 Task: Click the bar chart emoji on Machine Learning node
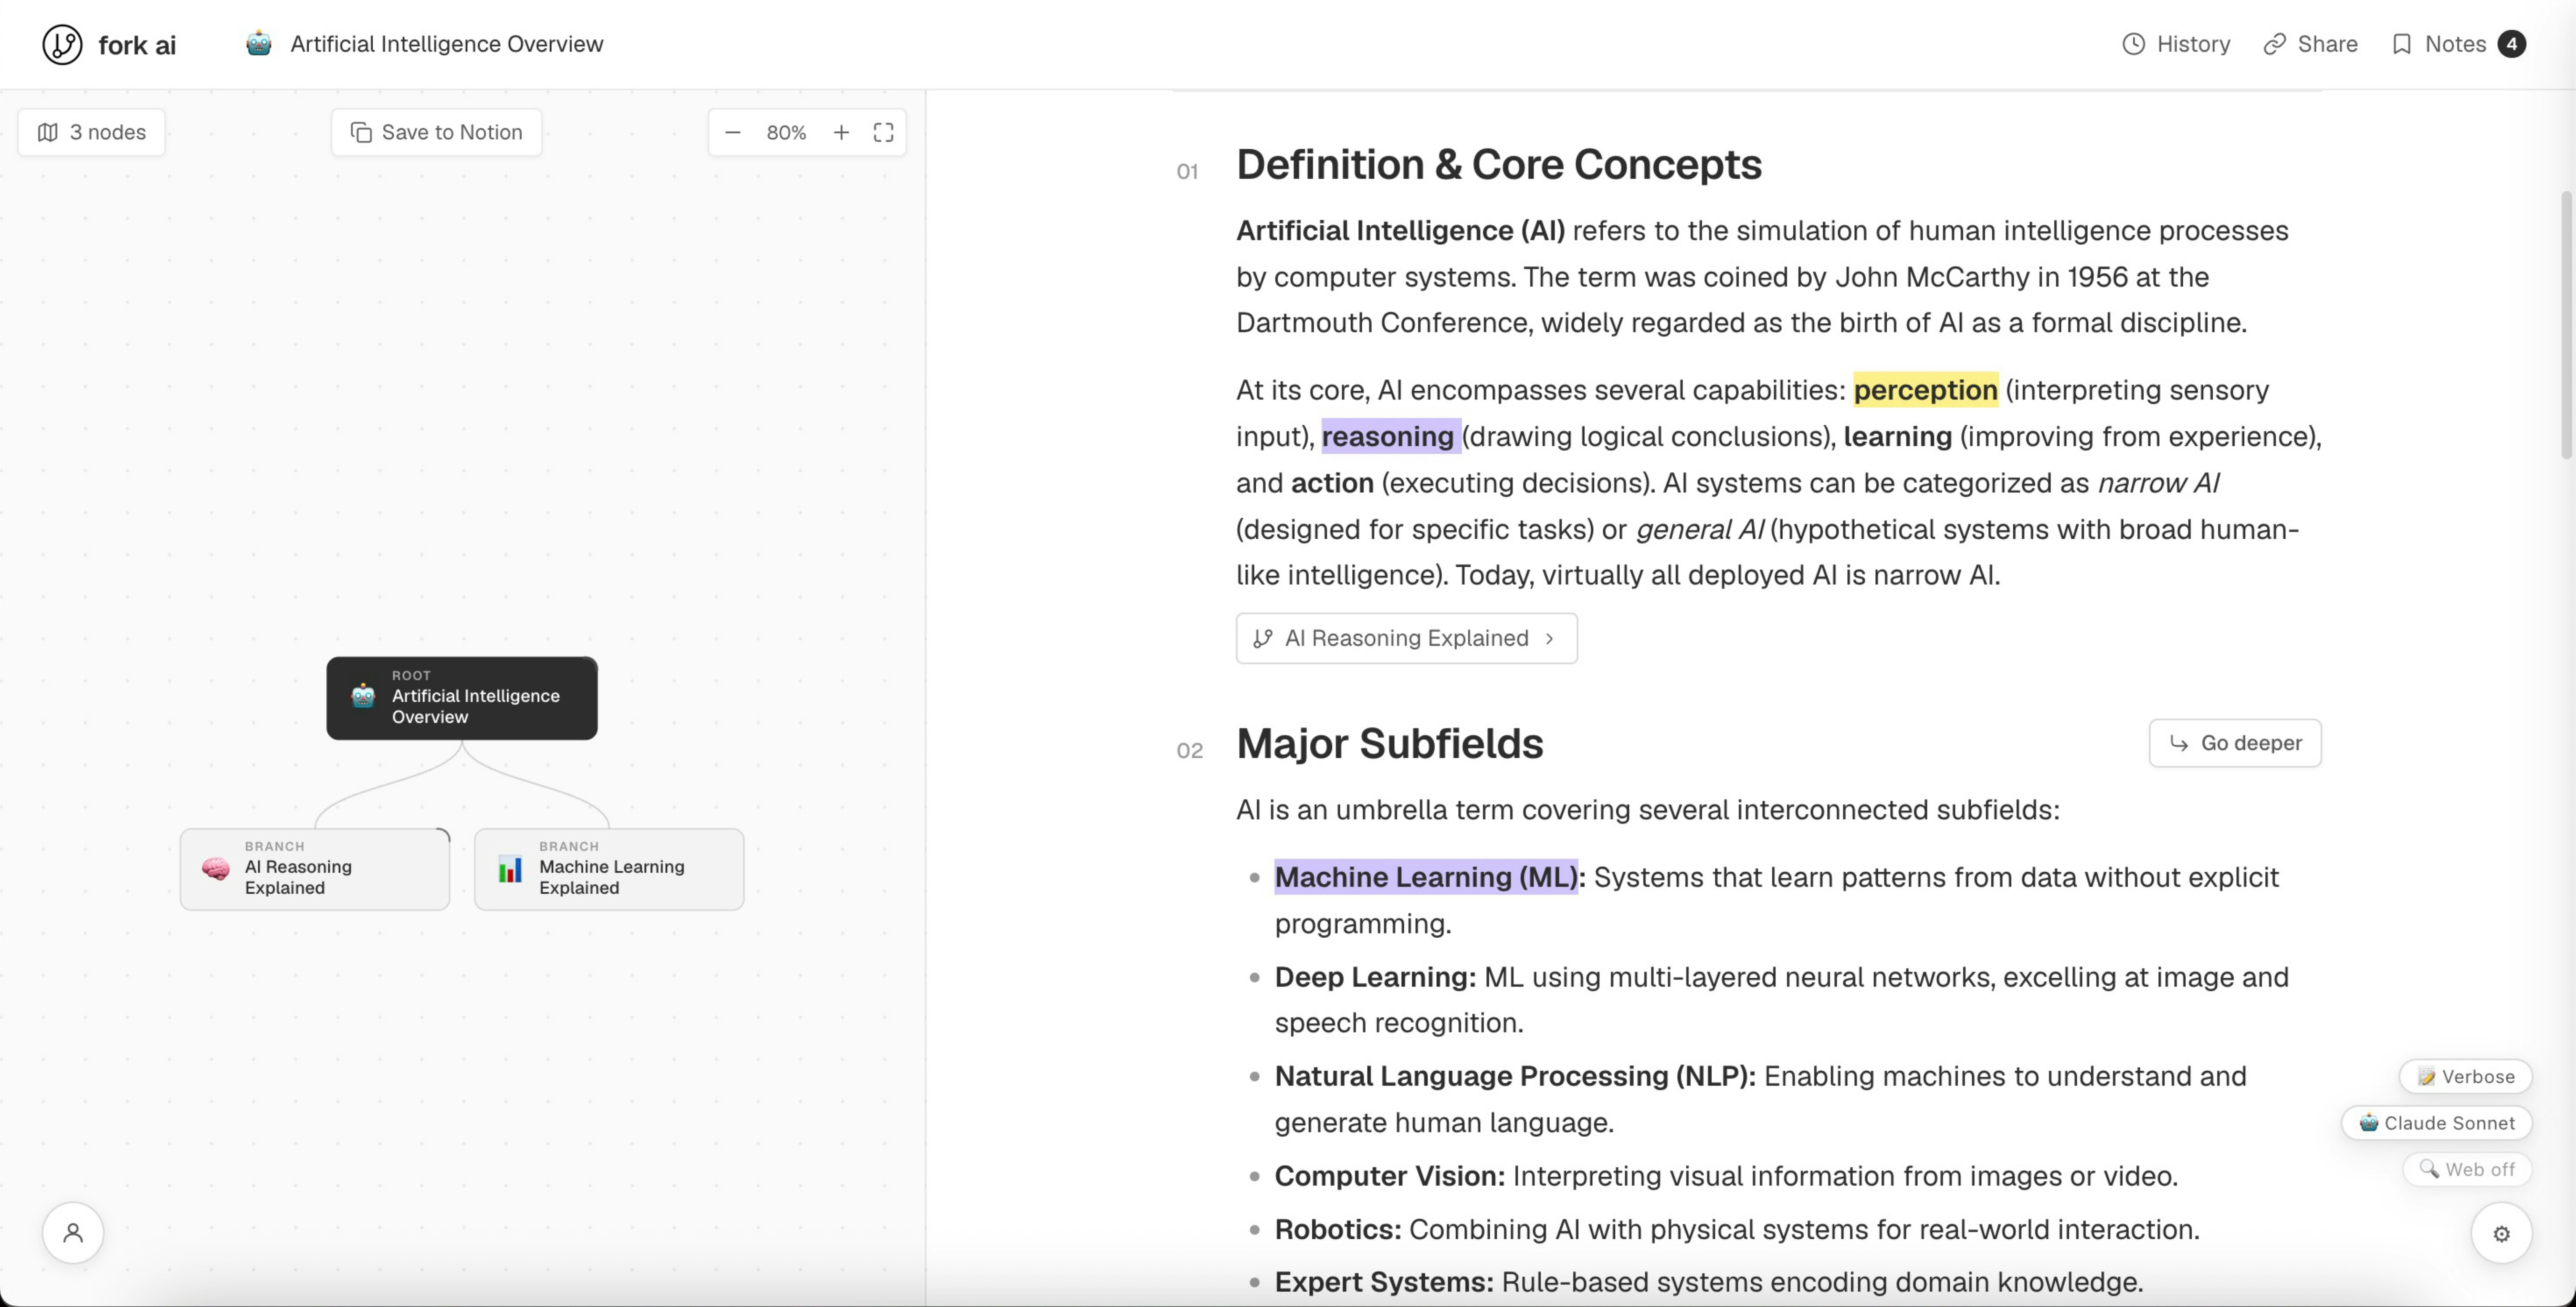pyautogui.click(x=510, y=869)
